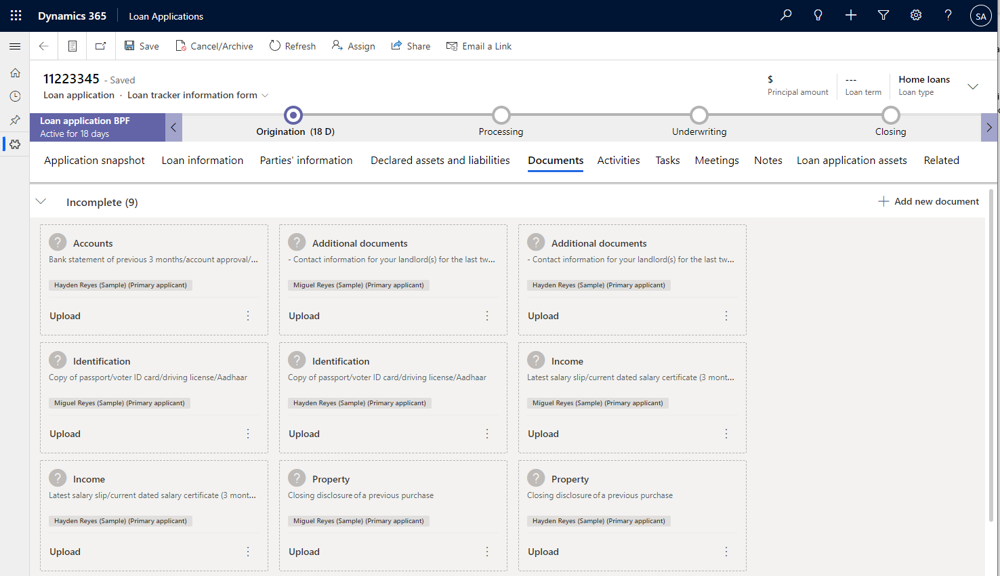Open more options on Miguel's Additional documents card
This screenshot has height=576, width=1000.
pyautogui.click(x=487, y=316)
